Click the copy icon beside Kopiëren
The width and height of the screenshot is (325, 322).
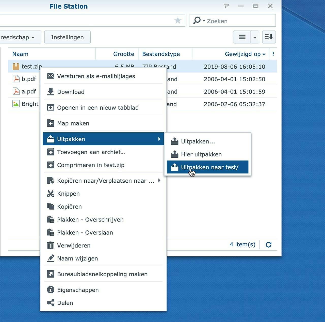tap(51, 206)
